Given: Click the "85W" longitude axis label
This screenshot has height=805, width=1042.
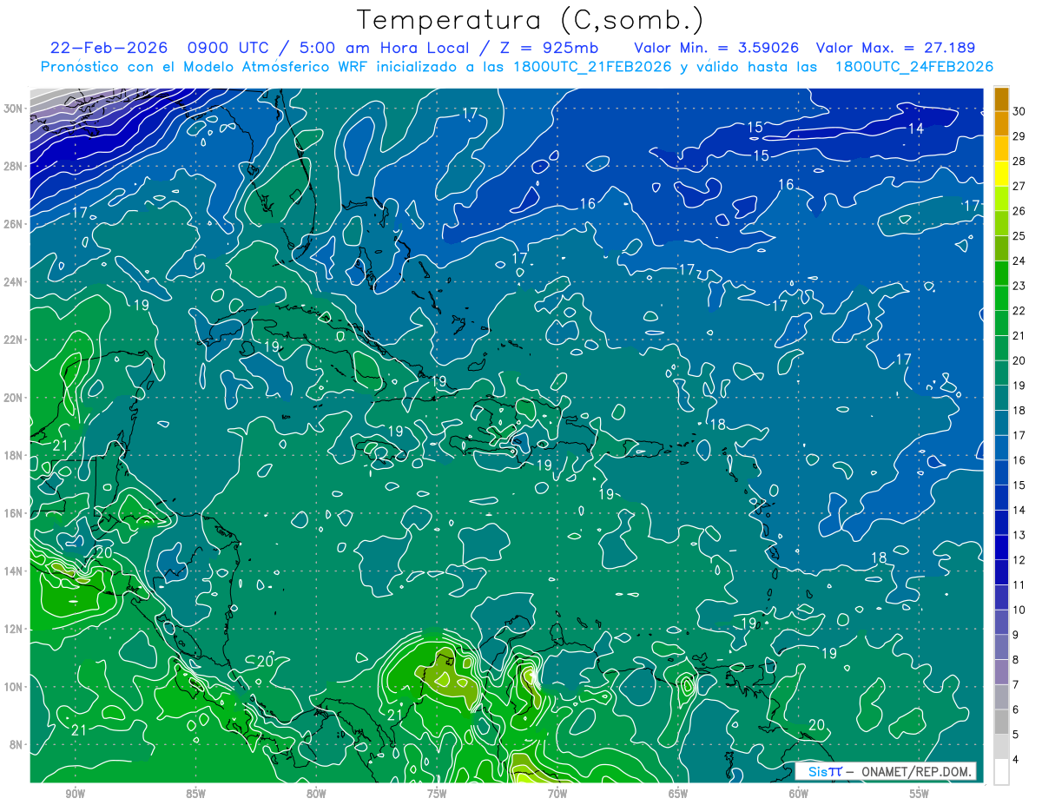Looking at the screenshot, I should coord(195,794).
